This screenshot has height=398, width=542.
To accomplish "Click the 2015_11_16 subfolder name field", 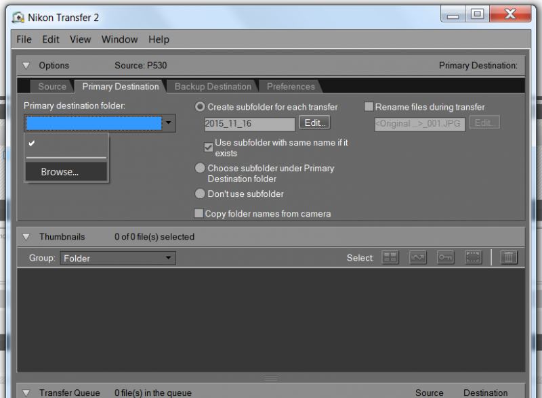I will 249,124.
